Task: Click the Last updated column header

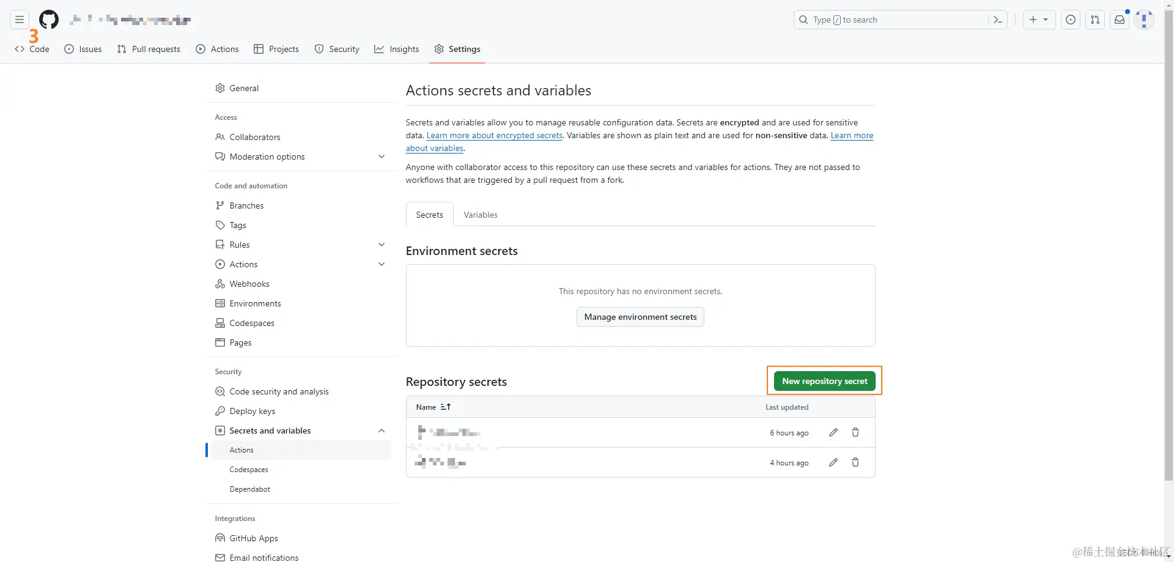Action: [x=787, y=407]
